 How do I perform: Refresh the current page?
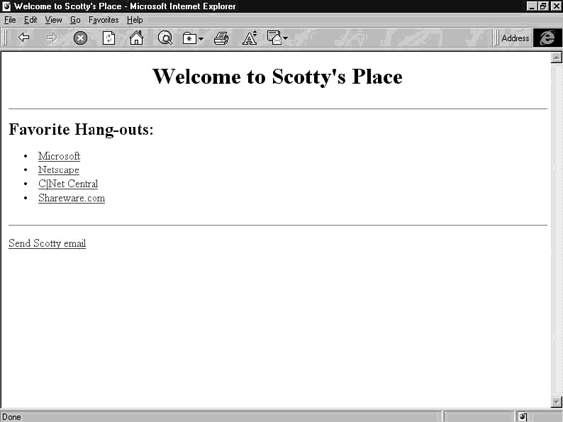[108, 38]
